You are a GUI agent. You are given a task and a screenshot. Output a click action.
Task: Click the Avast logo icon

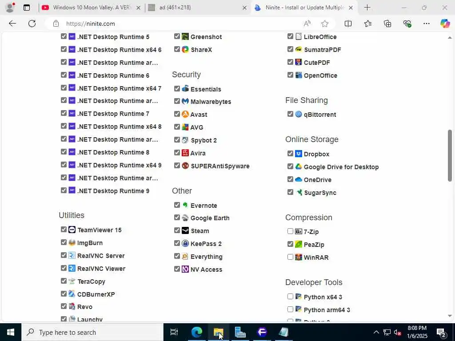coord(185,114)
